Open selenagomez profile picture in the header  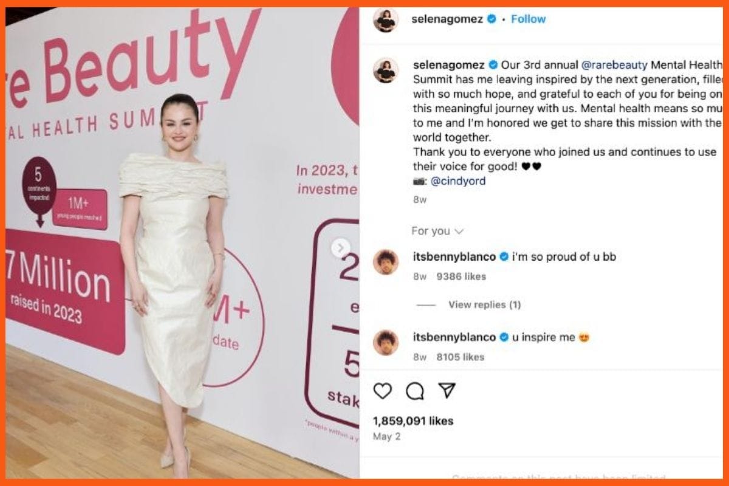tap(386, 20)
